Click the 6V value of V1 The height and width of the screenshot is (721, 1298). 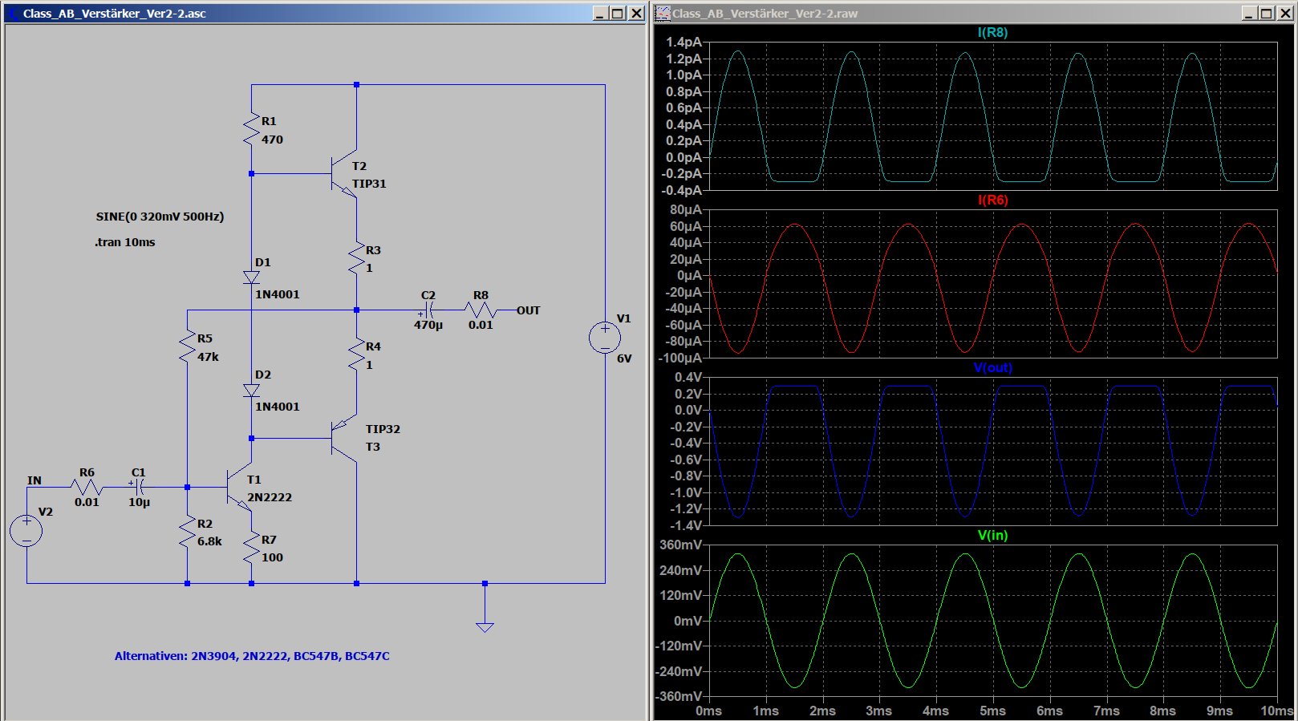pos(624,358)
